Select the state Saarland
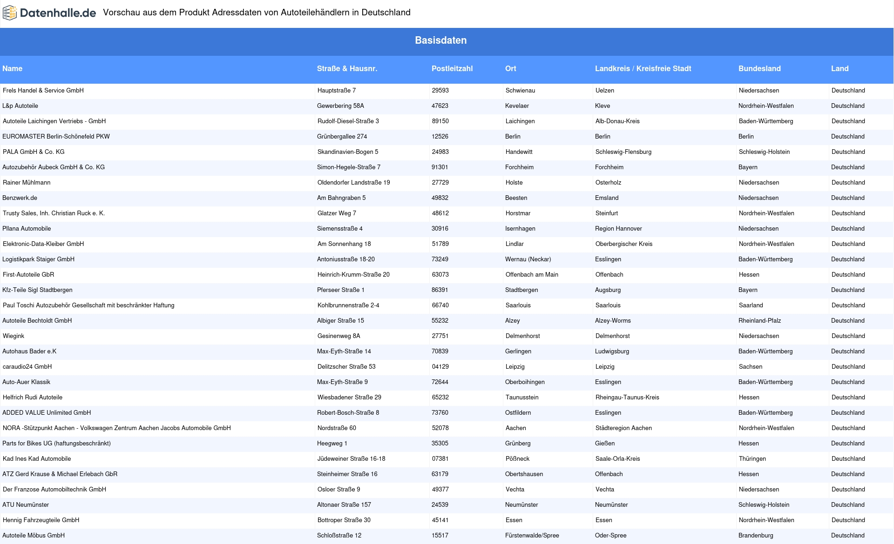The image size is (894, 544). pos(751,305)
